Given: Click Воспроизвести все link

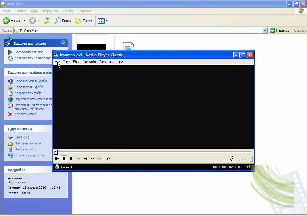Looking at the screenshot, I should click(x=28, y=52).
